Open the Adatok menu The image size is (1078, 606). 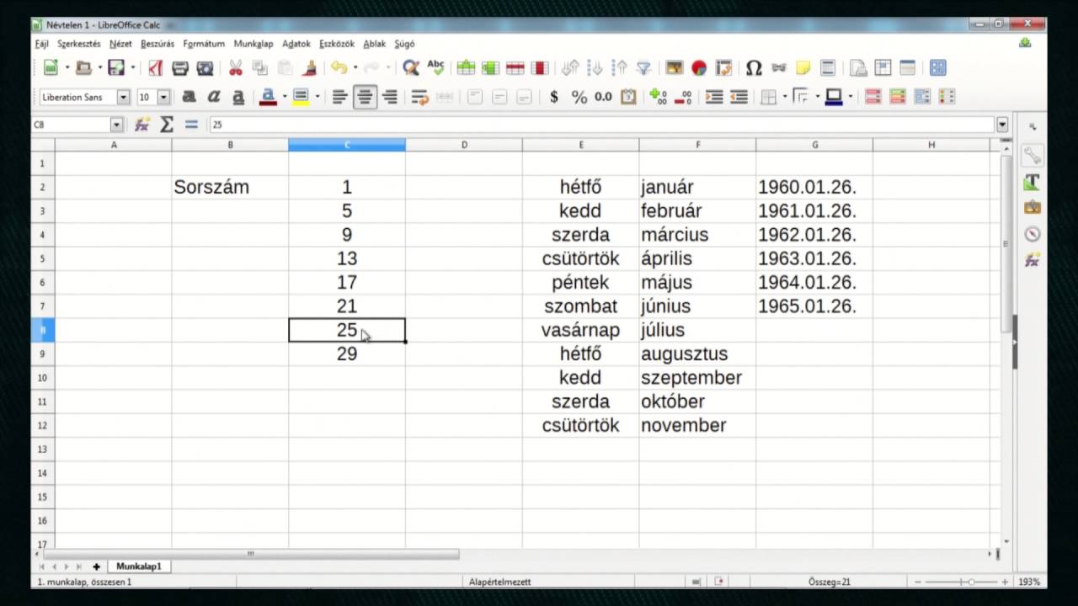296,44
